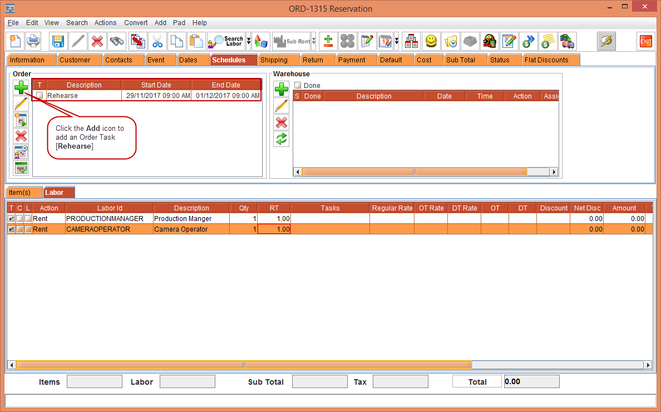
Task: Click the Total amount field
Action: click(531, 381)
